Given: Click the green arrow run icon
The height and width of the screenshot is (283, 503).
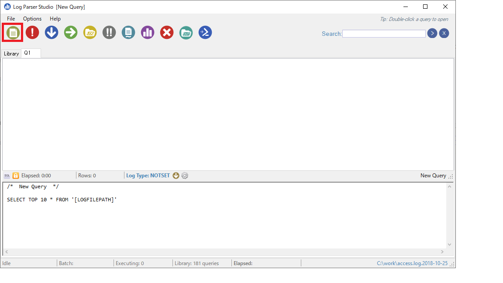Looking at the screenshot, I should pyautogui.click(x=70, y=32).
